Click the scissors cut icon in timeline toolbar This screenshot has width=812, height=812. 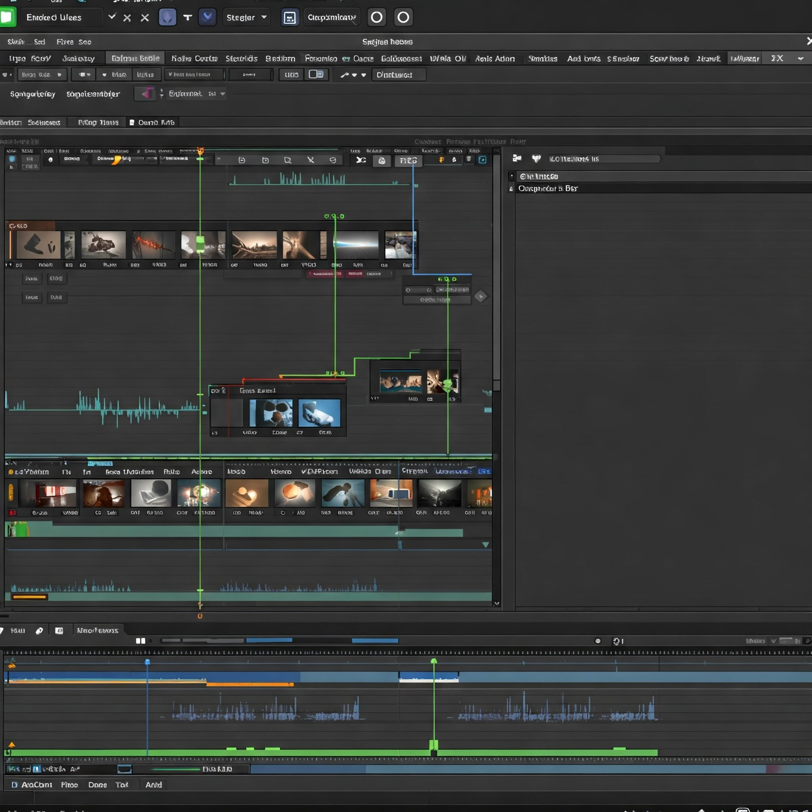coord(361,160)
